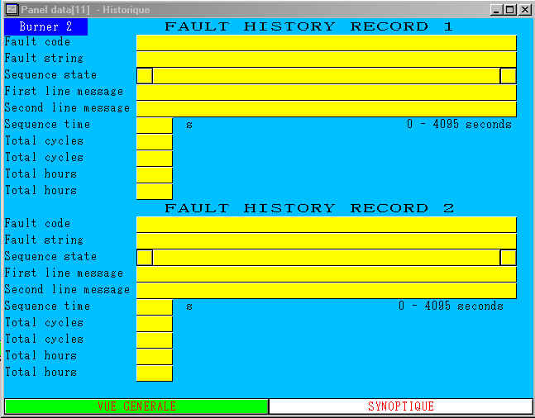The height and width of the screenshot is (418, 535).
Task: Click right square box of Record 1 Sequence state
Action: click(x=508, y=76)
